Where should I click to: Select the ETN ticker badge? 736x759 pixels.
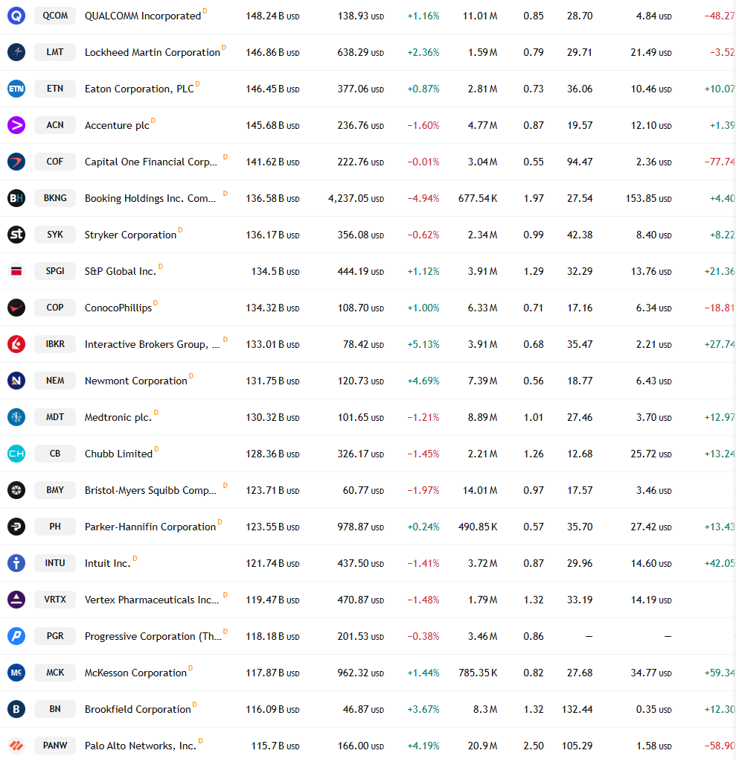click(x=55, y=89)
